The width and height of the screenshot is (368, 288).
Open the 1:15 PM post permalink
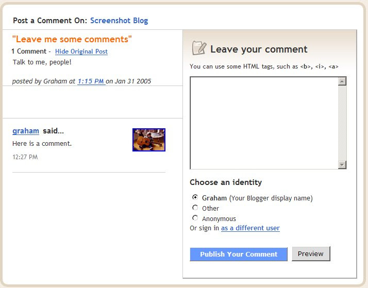tap(91, 81)
